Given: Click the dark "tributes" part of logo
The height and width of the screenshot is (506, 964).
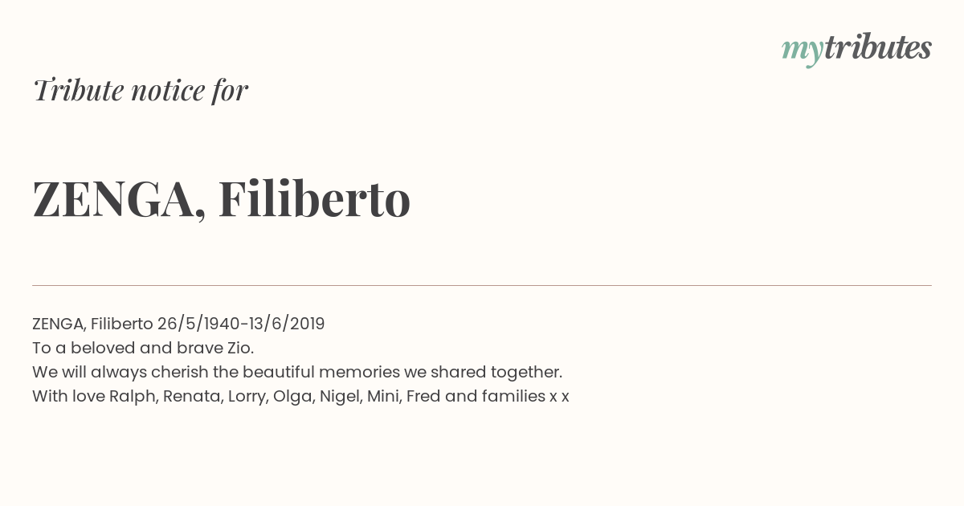Looking at the screenshot, I should (878, 47).
